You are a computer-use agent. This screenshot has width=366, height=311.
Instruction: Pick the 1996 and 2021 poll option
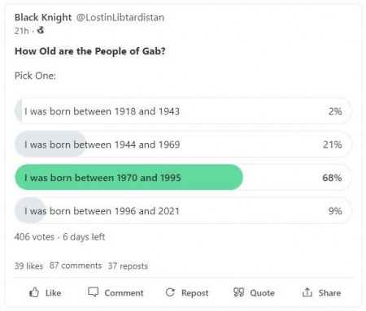click(x=183, y=211)
